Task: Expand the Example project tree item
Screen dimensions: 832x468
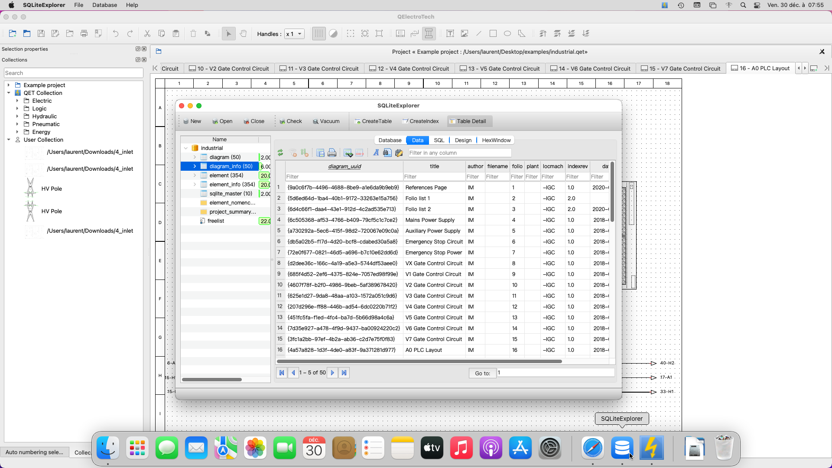Action: (x=9, y=85)
